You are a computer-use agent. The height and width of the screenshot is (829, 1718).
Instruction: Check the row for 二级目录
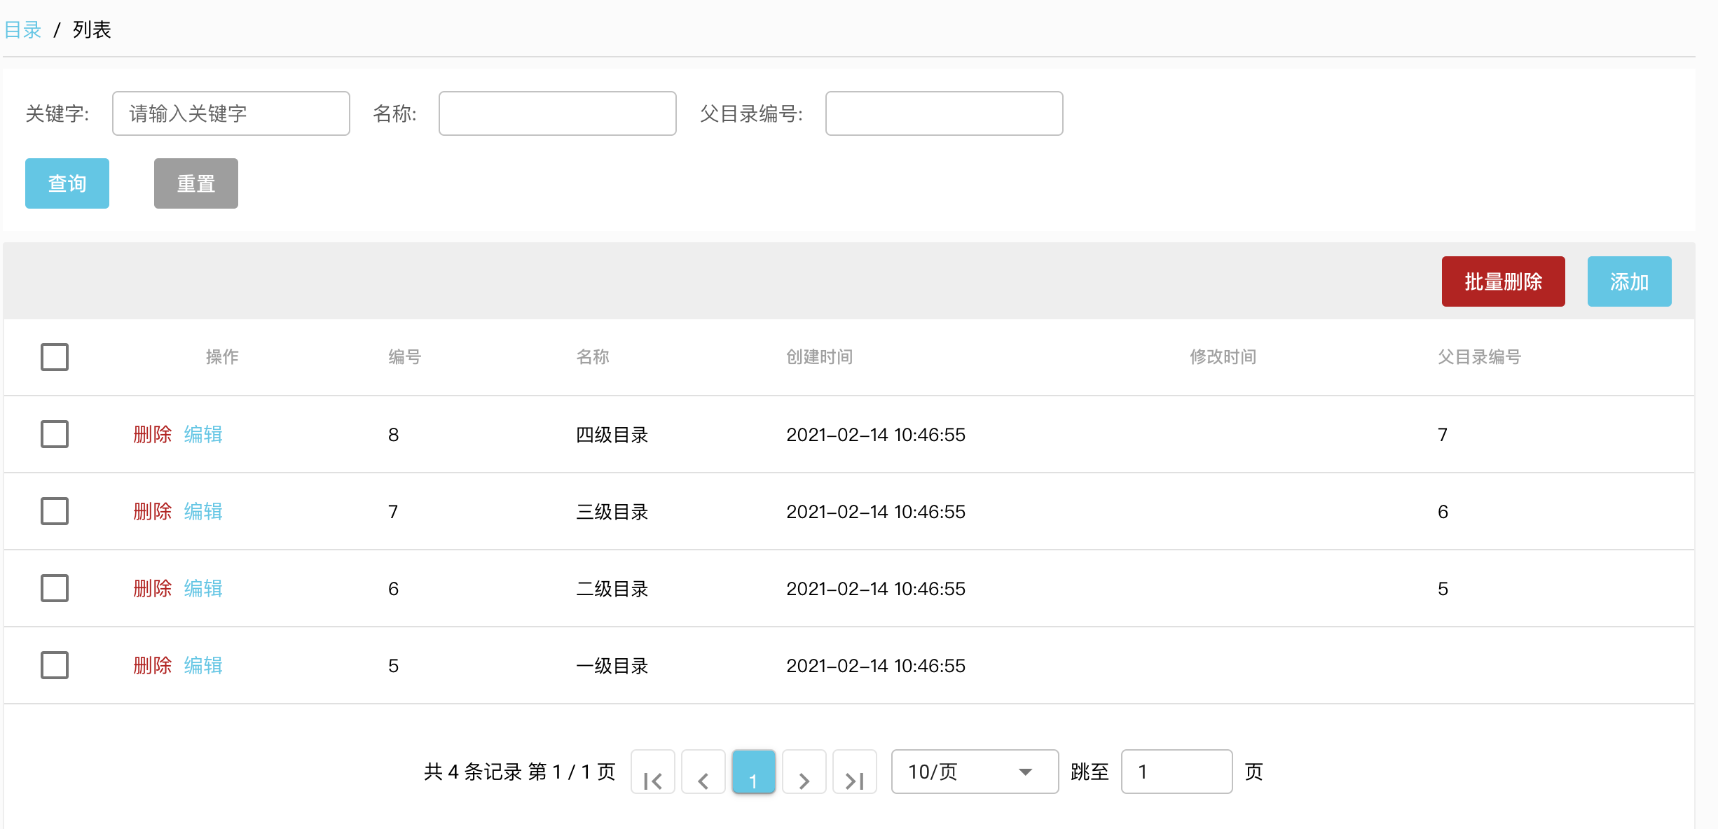(55, 588)
